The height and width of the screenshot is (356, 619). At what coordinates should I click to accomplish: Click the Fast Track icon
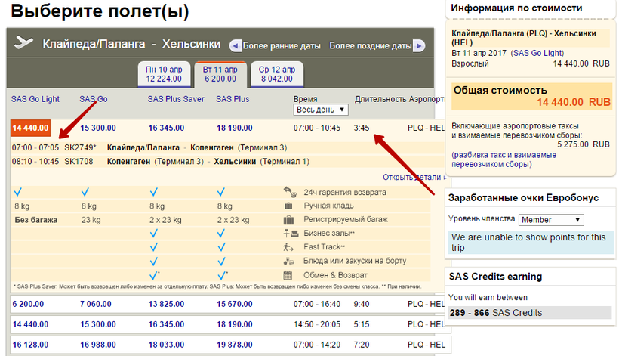[x=288, y=247]
